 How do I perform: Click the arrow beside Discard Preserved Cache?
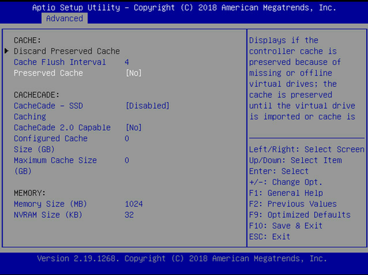point(7,51)
